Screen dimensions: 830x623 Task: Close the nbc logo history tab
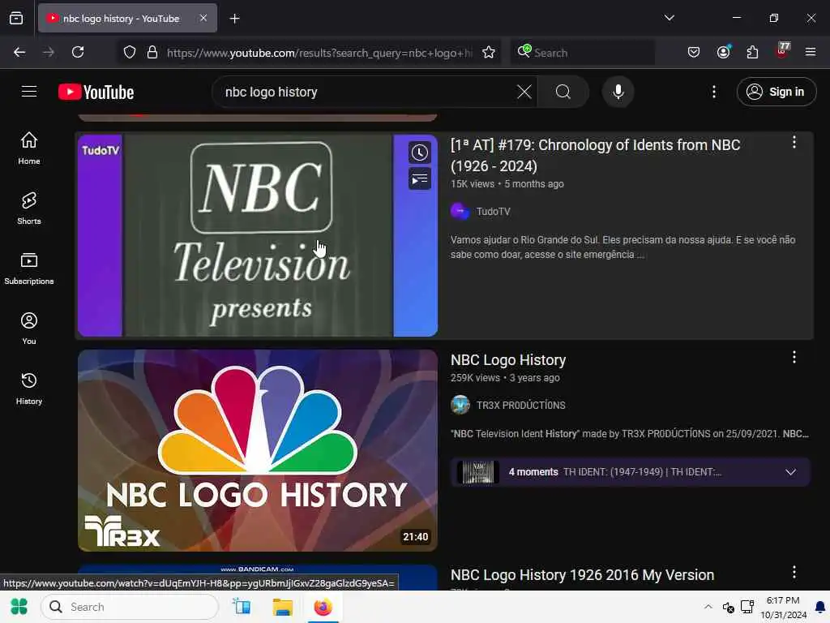coord(203,18)
